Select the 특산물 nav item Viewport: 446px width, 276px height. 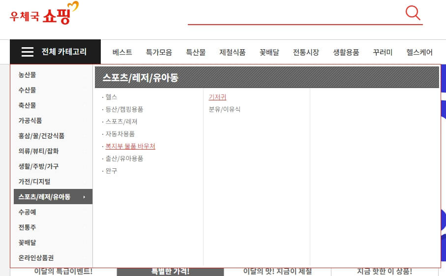pos(196,52)
